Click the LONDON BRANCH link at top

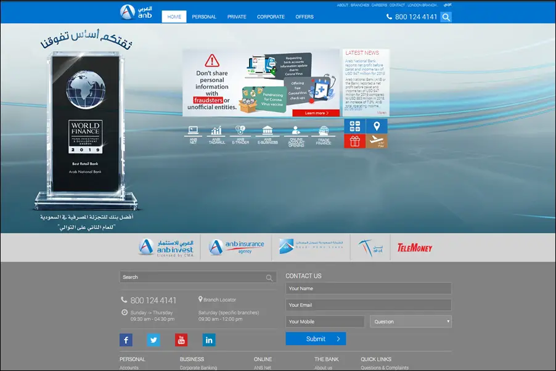422,5
